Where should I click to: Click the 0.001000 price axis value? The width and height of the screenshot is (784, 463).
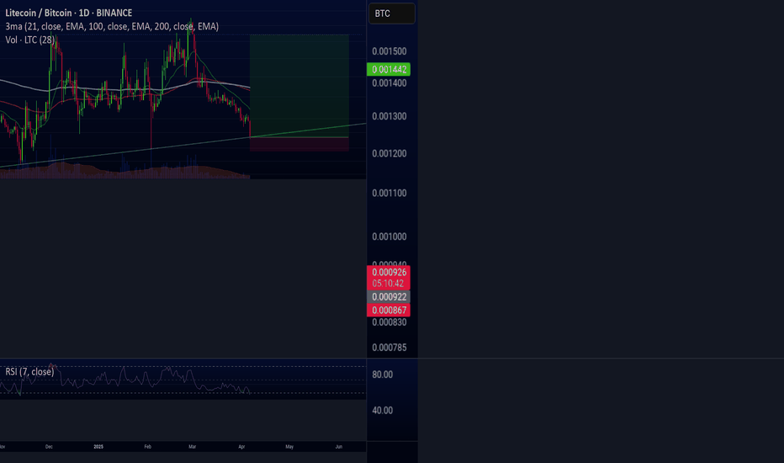click(389, 237)
